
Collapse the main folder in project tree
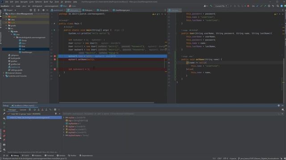point(9,32)
